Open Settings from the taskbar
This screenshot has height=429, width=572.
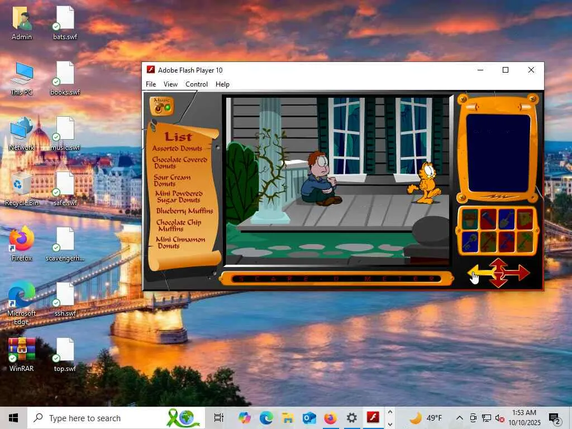point(352,418)
